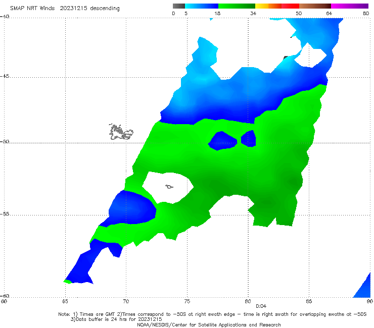
Task: Click the "D:04" swath time label
Action: click(261, 306)
